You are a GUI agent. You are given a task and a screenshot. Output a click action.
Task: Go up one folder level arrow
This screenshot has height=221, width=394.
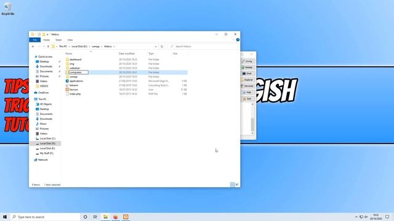[48, 47]
